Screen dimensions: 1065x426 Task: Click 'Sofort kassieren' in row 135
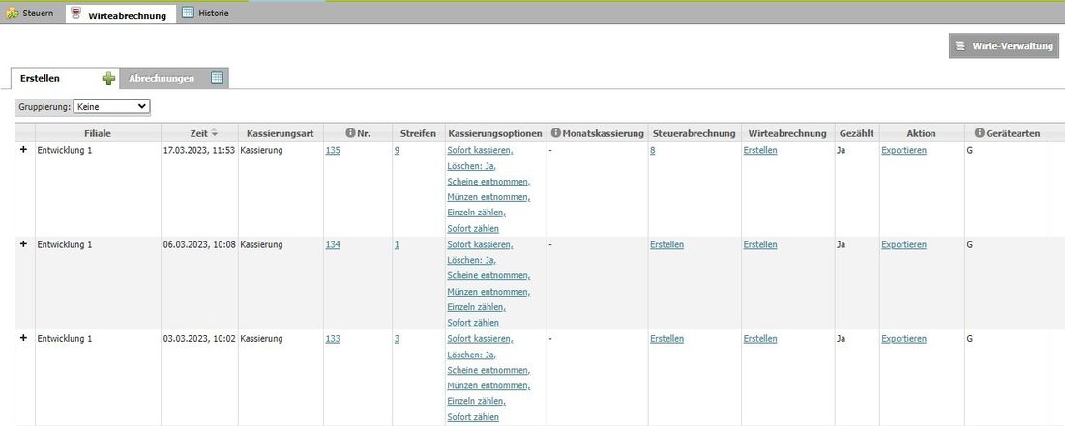click(x=480, y=150)
